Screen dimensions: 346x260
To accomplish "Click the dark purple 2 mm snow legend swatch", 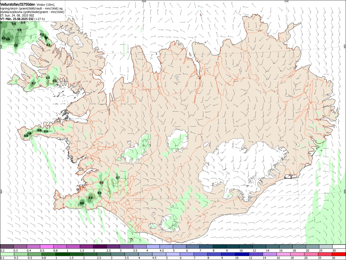I will pos(100,247).
